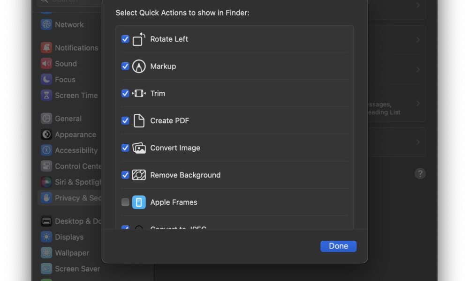Confirm selection with the Done button
Screen dimensions: 469x281
[338, 246]
